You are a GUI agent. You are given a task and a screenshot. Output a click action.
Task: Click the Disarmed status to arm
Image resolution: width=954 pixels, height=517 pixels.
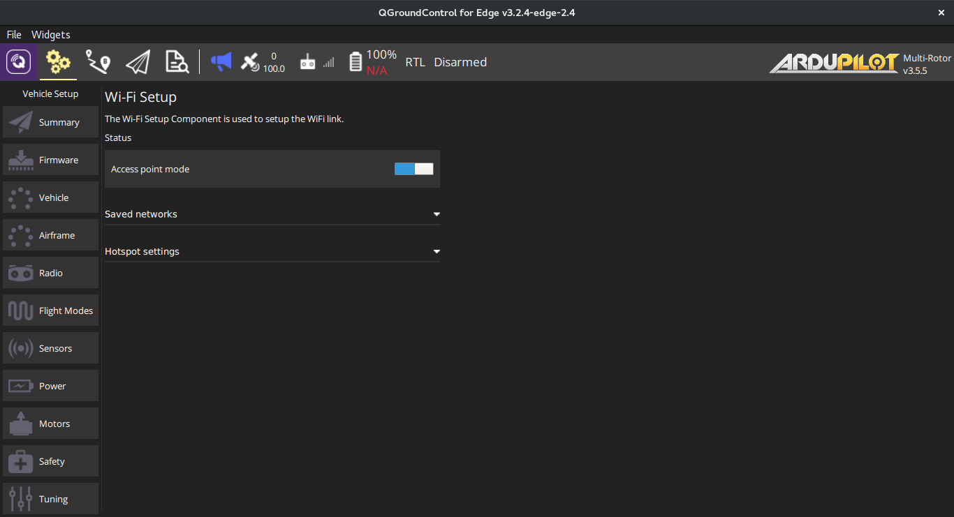(x=460, y=62)
